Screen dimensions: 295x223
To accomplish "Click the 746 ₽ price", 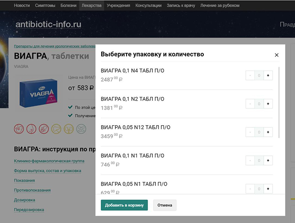I will point(110,165).
